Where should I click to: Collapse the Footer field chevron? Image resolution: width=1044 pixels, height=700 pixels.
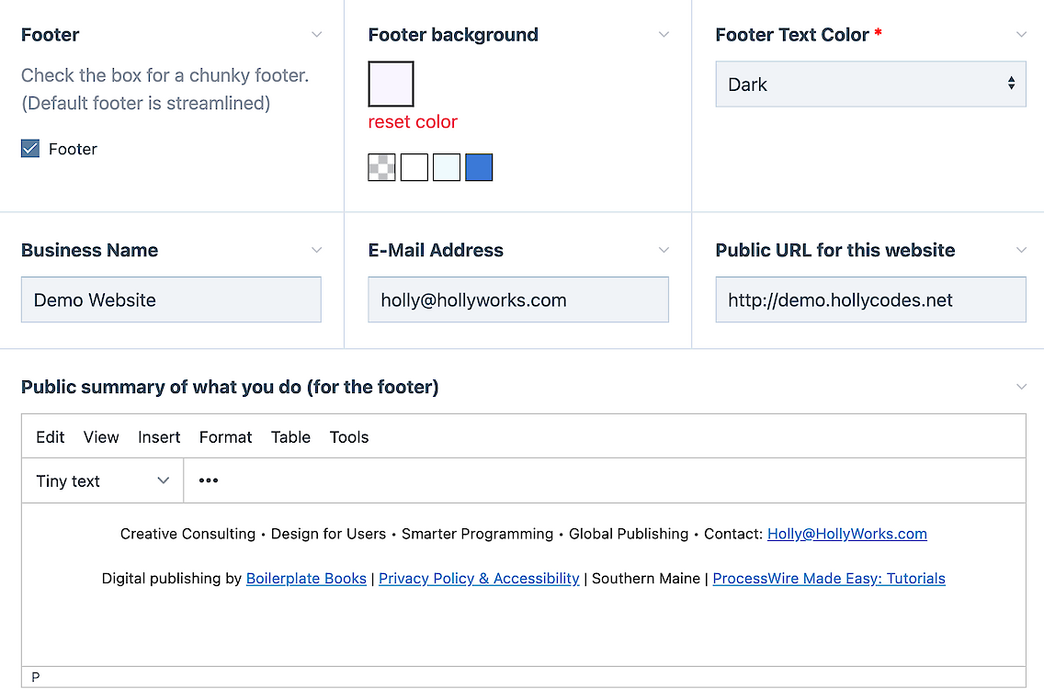[317, 35]
